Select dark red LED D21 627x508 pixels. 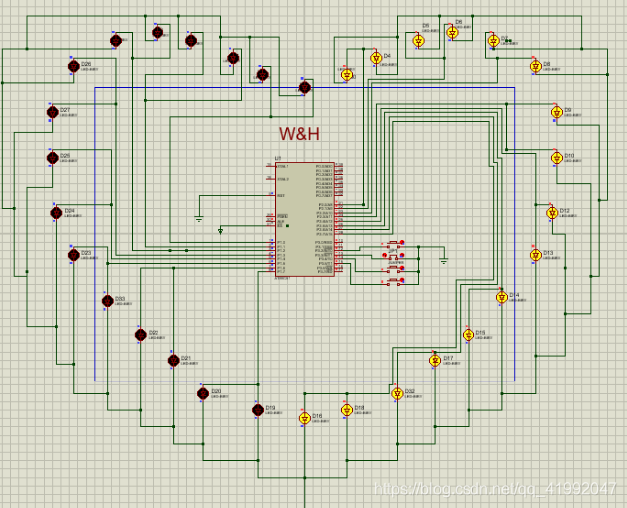(x=173, y=361)
